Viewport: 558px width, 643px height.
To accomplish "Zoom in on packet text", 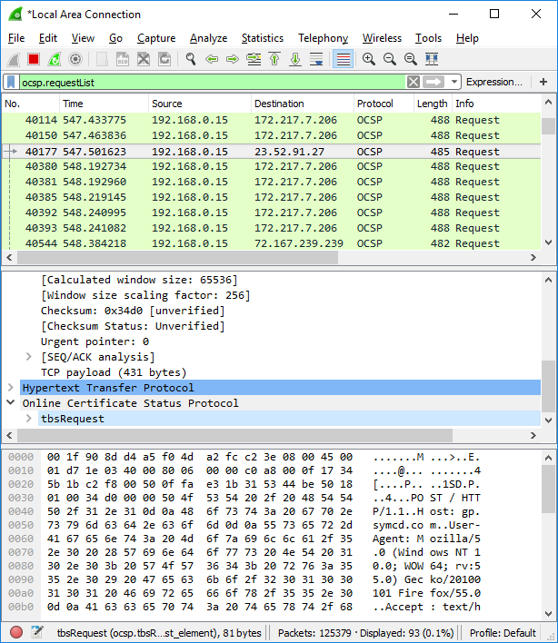I will (x=368, y=59).
